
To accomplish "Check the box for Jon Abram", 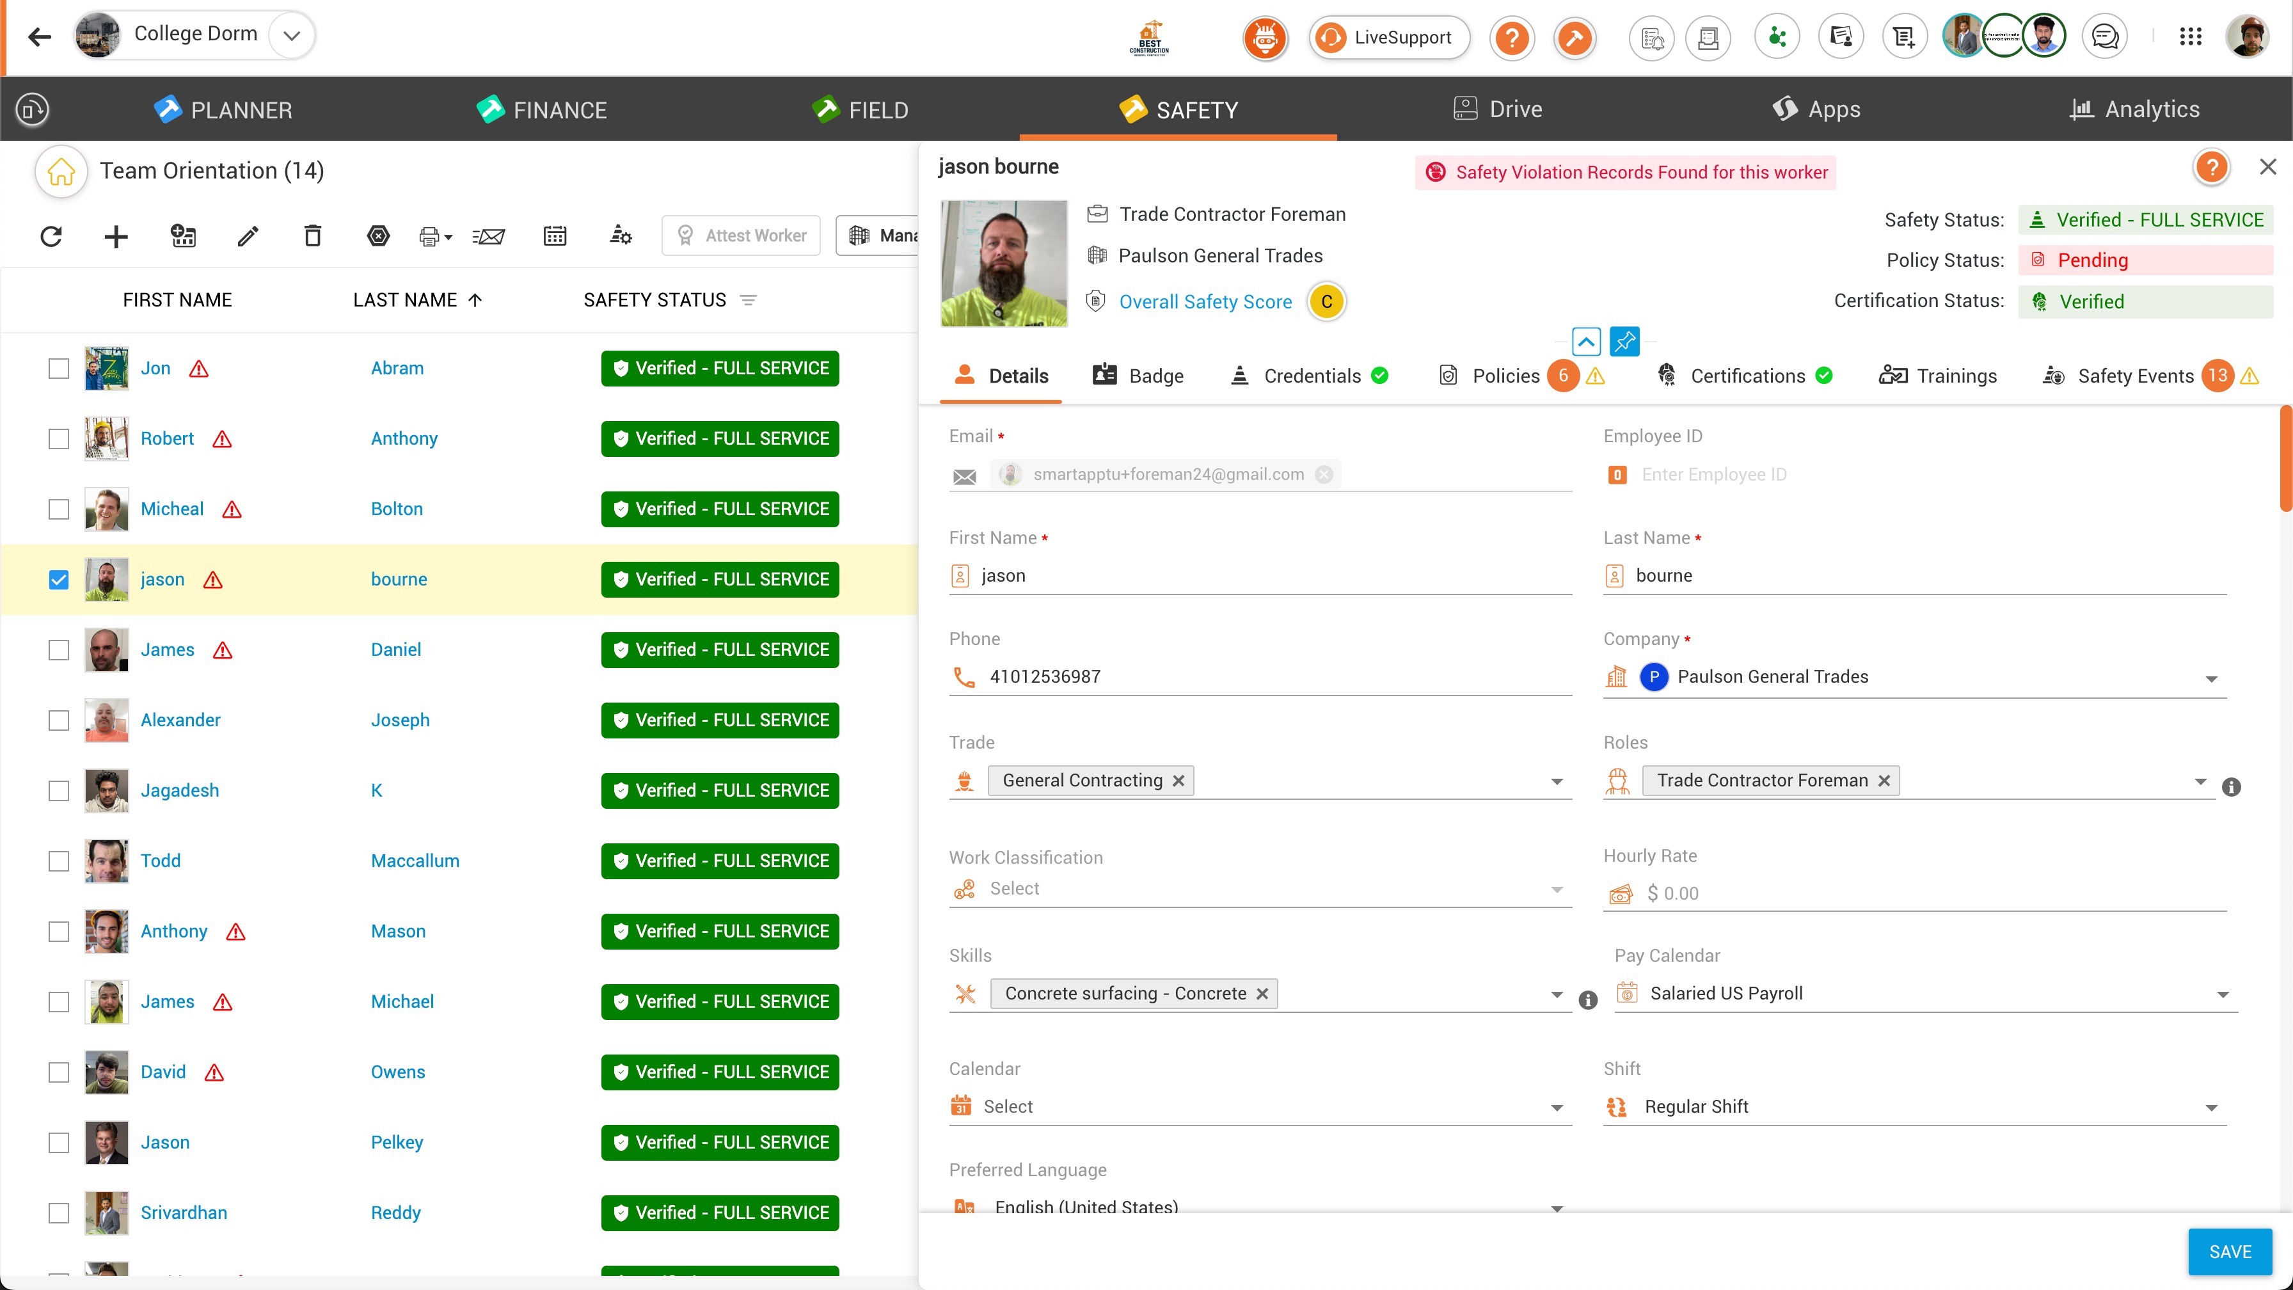I will pyautogui.click(x=59, y=369).
